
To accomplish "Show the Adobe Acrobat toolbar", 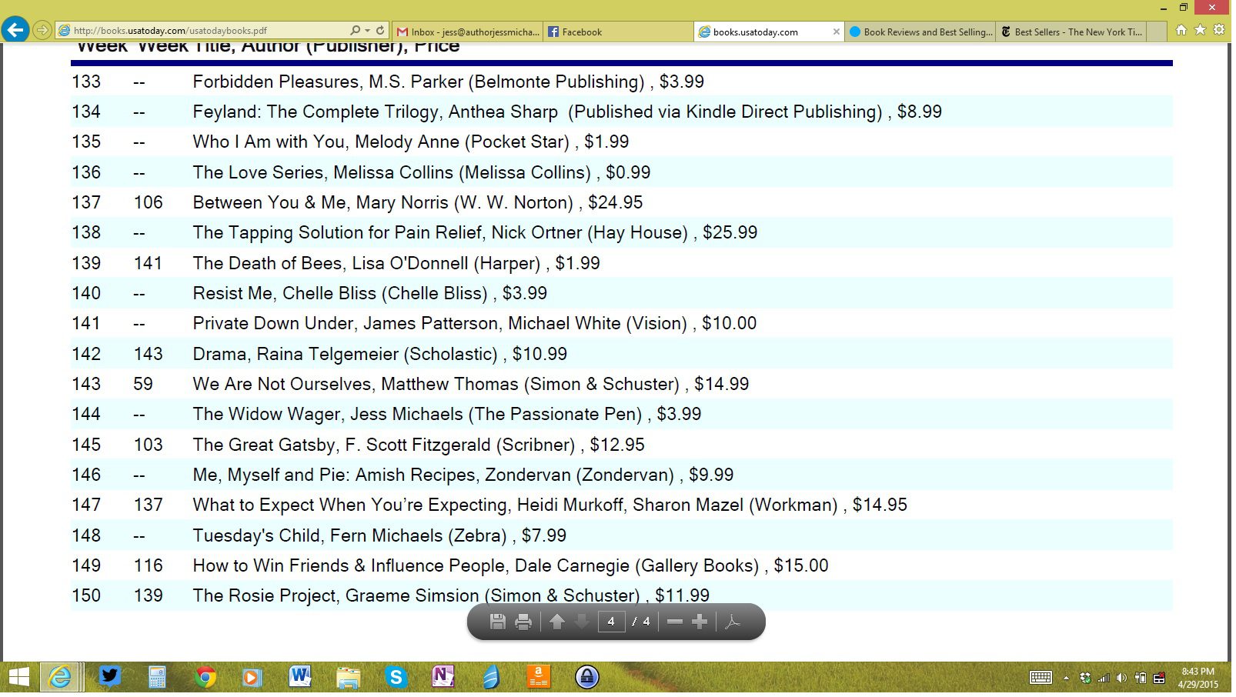I will [x=733, y=622].
